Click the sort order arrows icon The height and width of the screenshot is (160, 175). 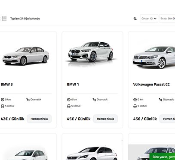[x=135, y=19]
